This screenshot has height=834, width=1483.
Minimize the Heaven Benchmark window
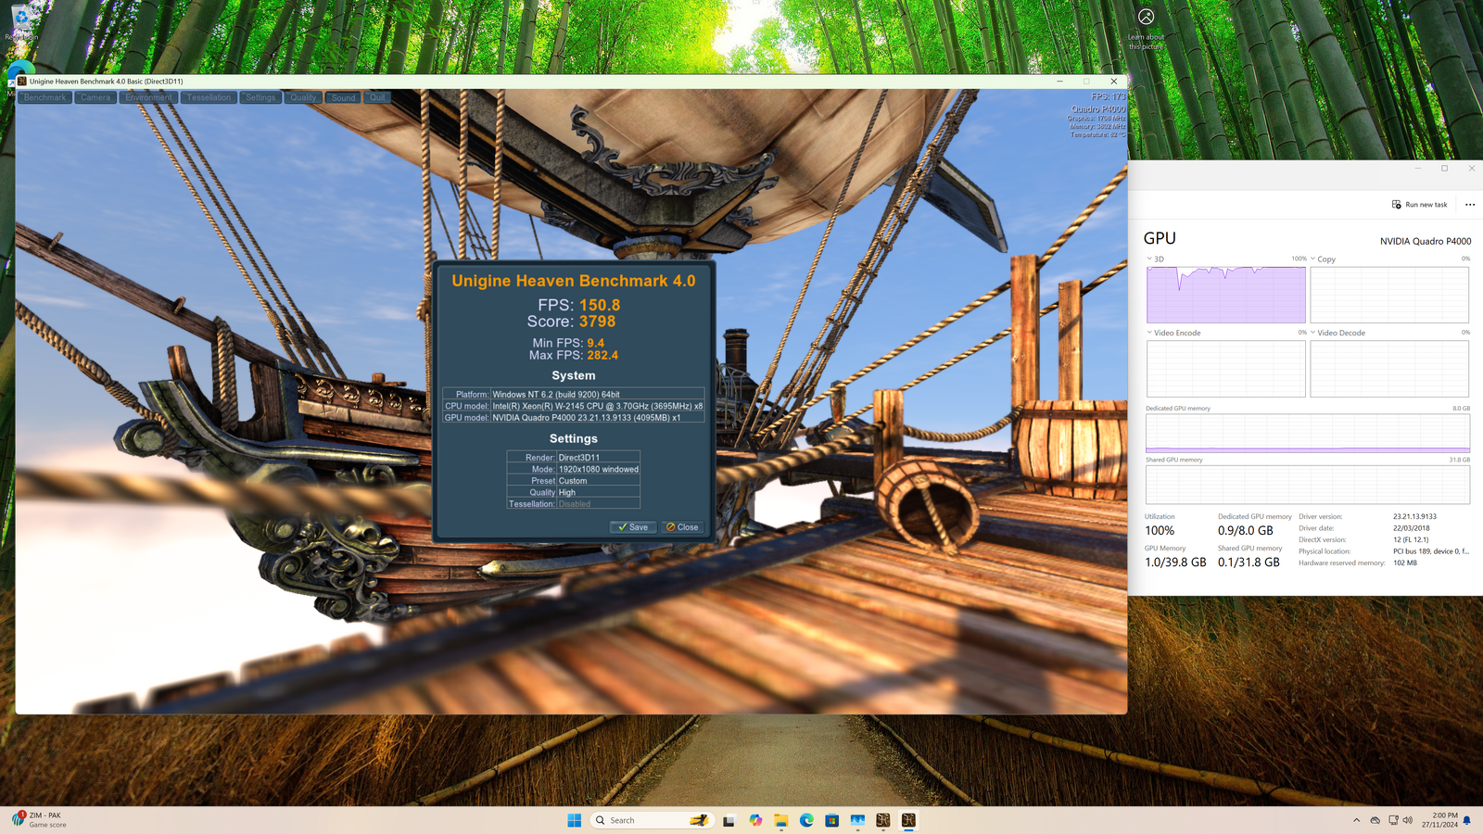tap(1059, 82)
